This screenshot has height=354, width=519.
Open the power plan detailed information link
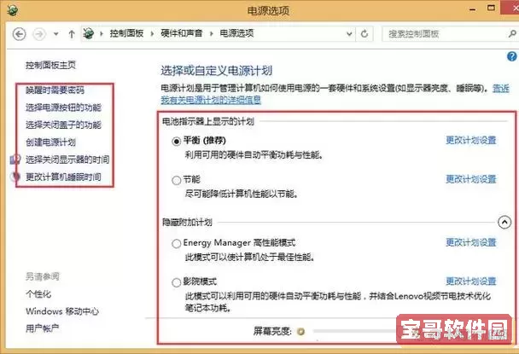tap(211, 100)
